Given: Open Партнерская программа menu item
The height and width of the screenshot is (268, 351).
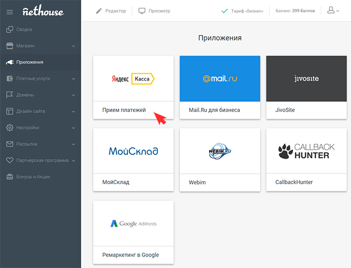Looking at the screenshot, I should pos(42,160).
